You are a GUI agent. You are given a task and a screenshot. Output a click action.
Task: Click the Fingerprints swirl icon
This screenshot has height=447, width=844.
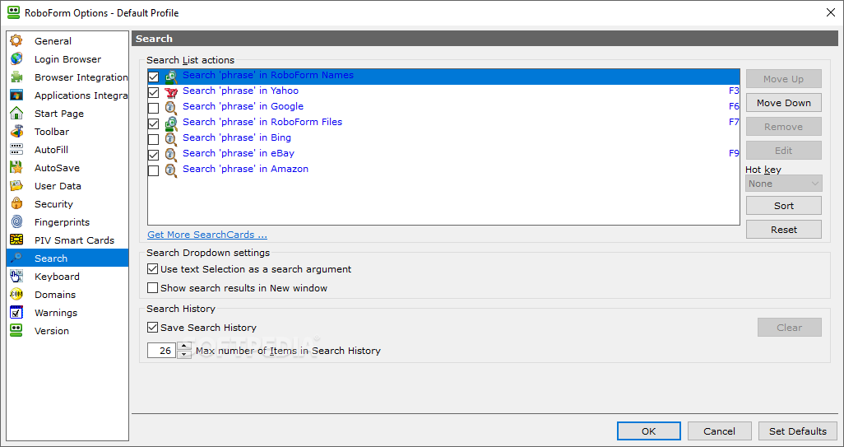[16, 222]
